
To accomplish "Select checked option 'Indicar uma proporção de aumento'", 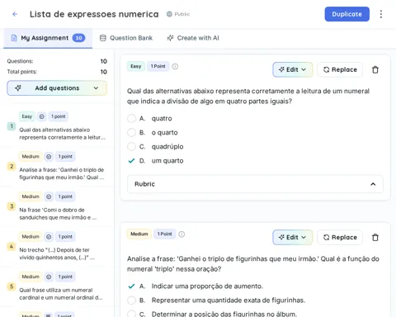I will [x=131, y=286].
